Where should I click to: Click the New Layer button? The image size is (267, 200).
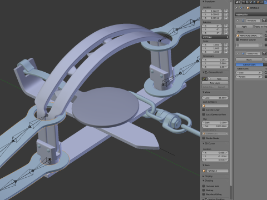coord(215,83)
